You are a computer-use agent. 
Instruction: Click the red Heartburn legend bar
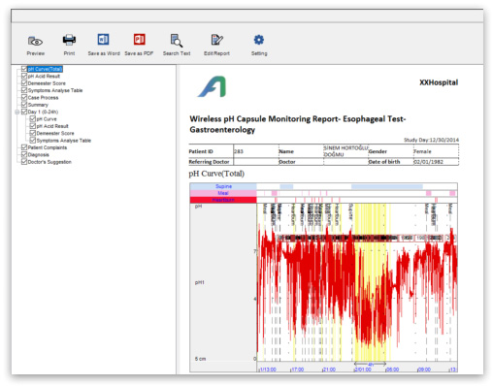tap(223, 200)
